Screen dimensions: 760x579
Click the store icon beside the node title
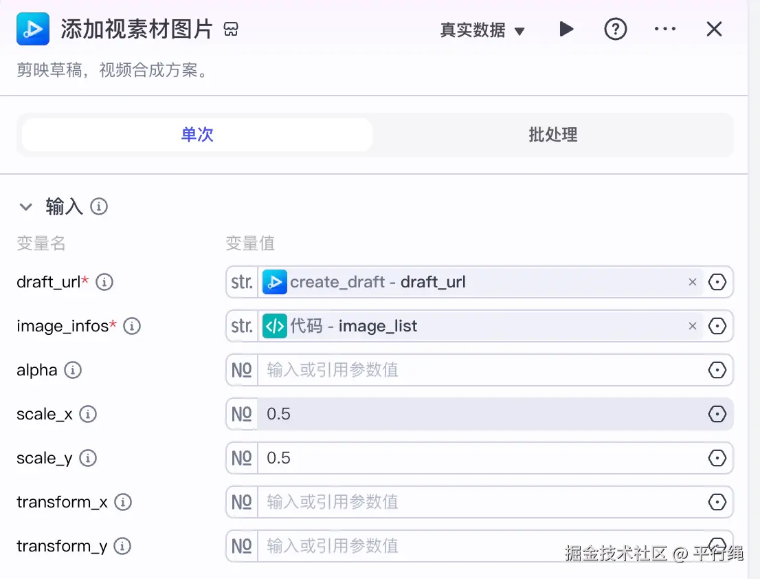[x=231, y=30]
